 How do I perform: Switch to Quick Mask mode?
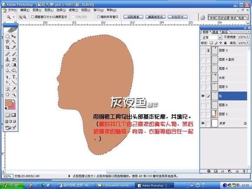[x=13, y=115]
